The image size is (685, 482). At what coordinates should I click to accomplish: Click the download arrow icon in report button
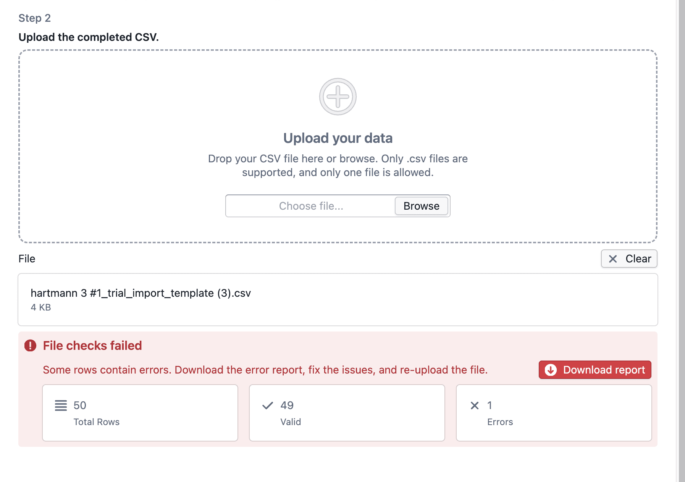(551, 370)
